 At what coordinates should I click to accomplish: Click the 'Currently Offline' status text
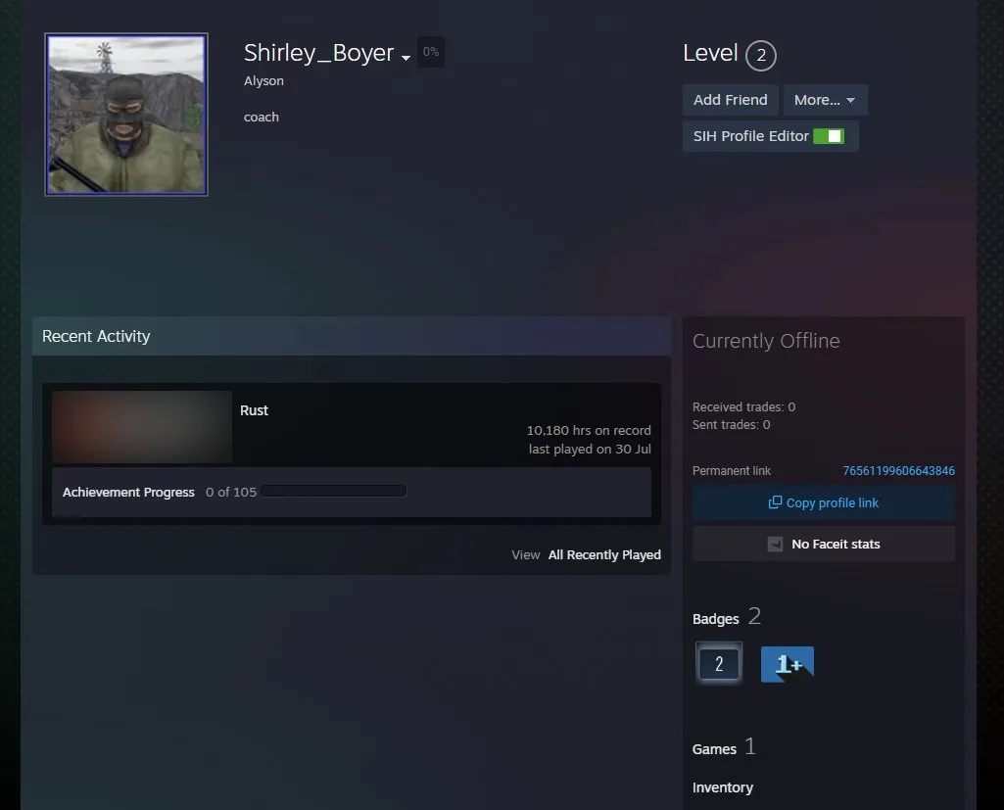766,341
